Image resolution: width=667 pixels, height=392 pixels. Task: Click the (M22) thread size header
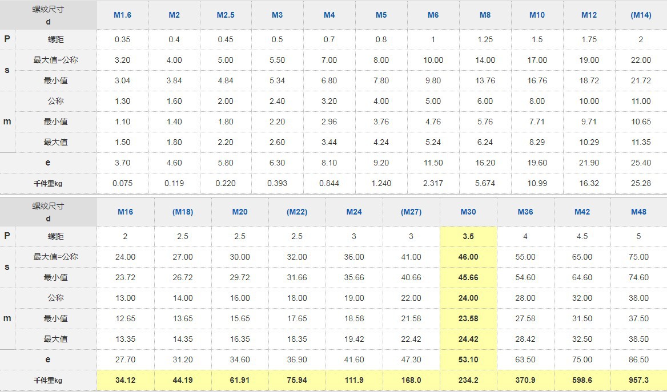click(x=297, y=212)
